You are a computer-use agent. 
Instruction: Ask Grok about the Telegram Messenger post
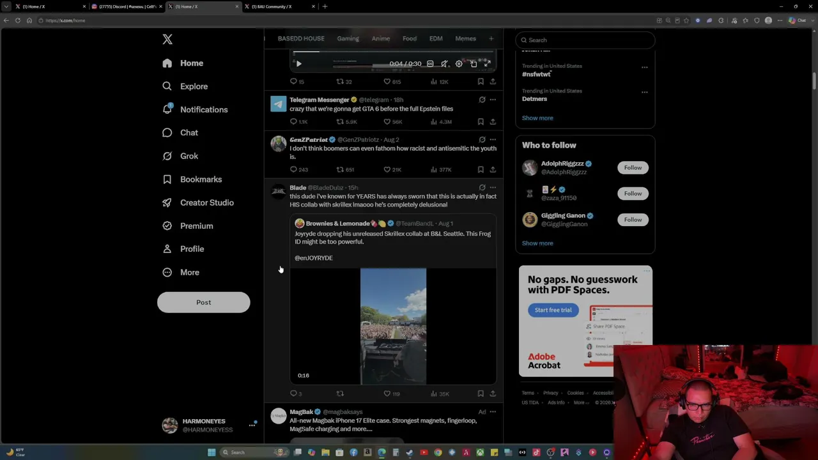tap(482, 100)
